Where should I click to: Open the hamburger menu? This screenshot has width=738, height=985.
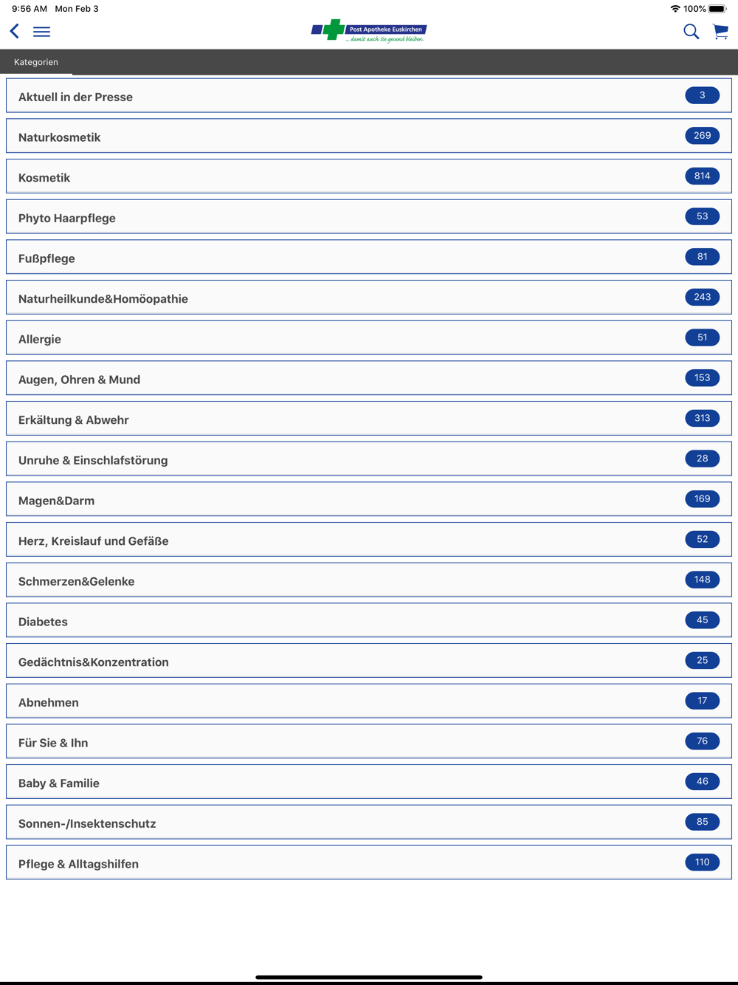[x=42, y=32]
